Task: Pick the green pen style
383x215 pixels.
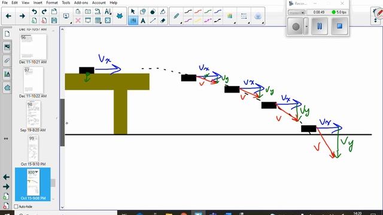Action: click(x=208, y=11)
